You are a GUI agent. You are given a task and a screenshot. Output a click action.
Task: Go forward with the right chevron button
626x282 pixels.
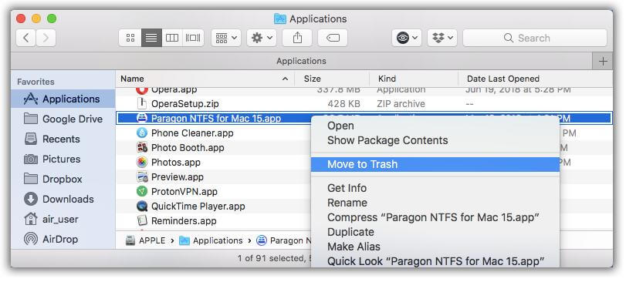pyautogui.click(x=46, y=38)
